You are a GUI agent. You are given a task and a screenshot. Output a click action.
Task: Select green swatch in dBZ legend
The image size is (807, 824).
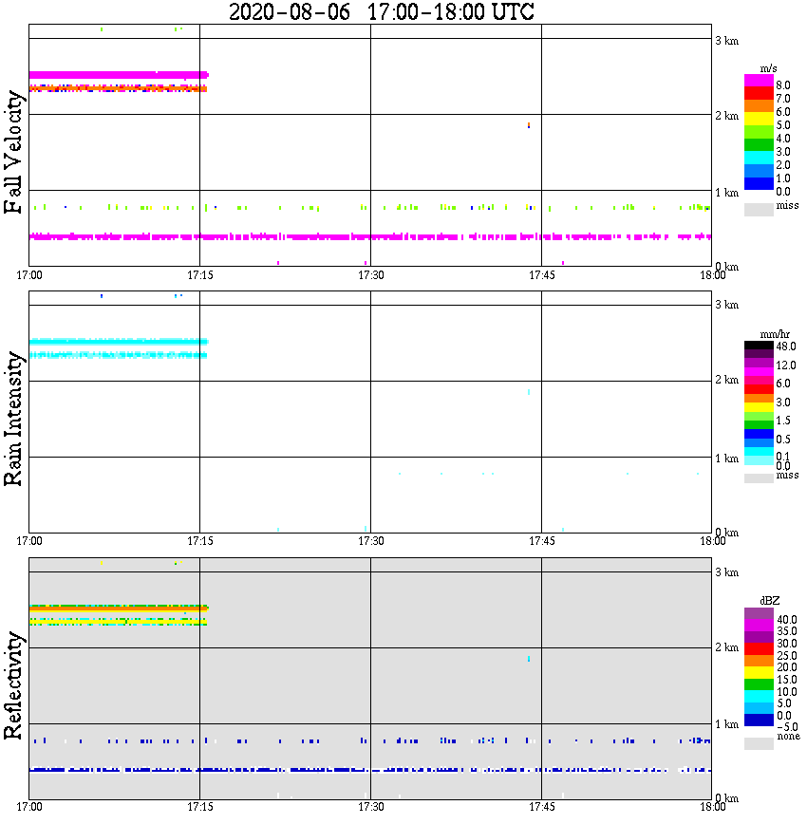pyautogui.click(x=759, y=684)
